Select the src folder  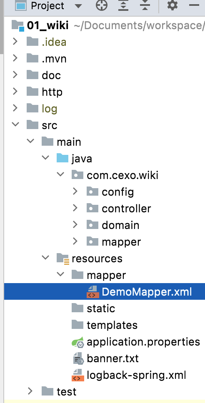click(50, 125)
